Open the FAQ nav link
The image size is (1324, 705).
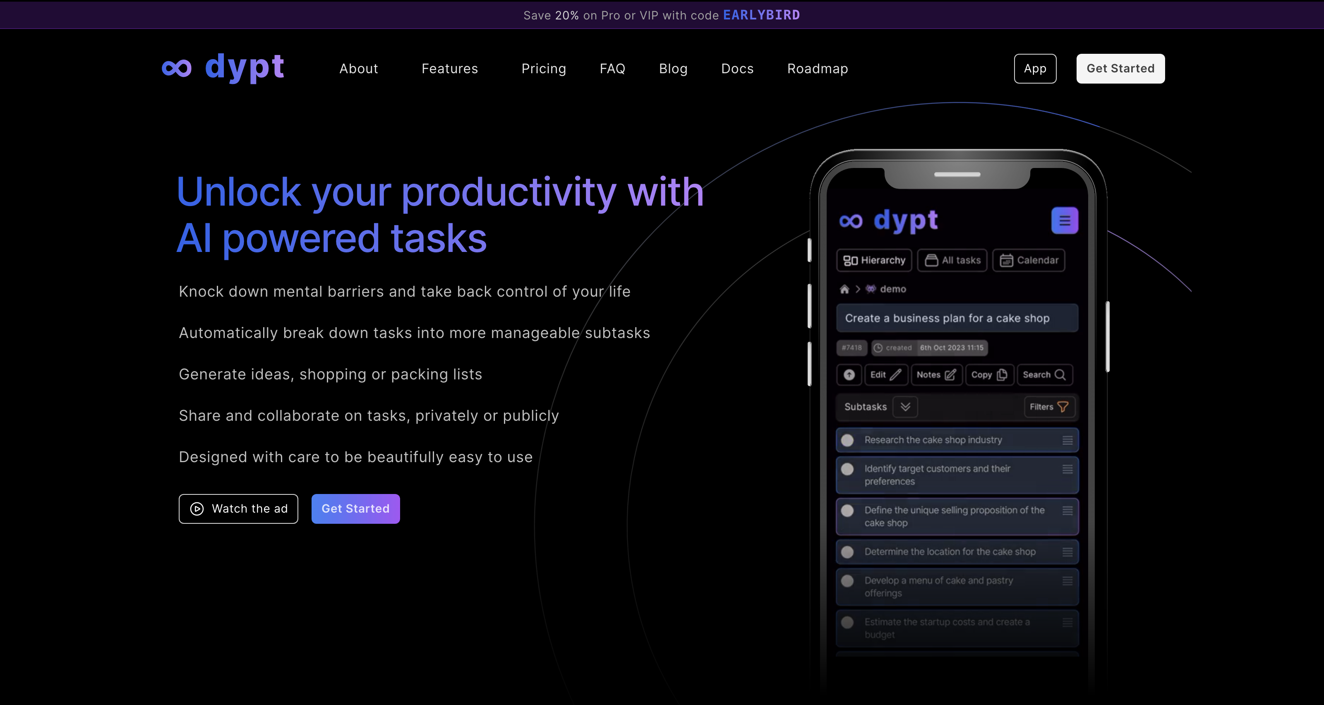[x=613, y=69]
